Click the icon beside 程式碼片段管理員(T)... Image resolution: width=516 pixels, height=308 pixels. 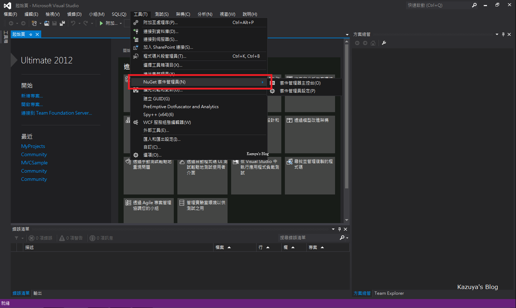click(136, 56)
